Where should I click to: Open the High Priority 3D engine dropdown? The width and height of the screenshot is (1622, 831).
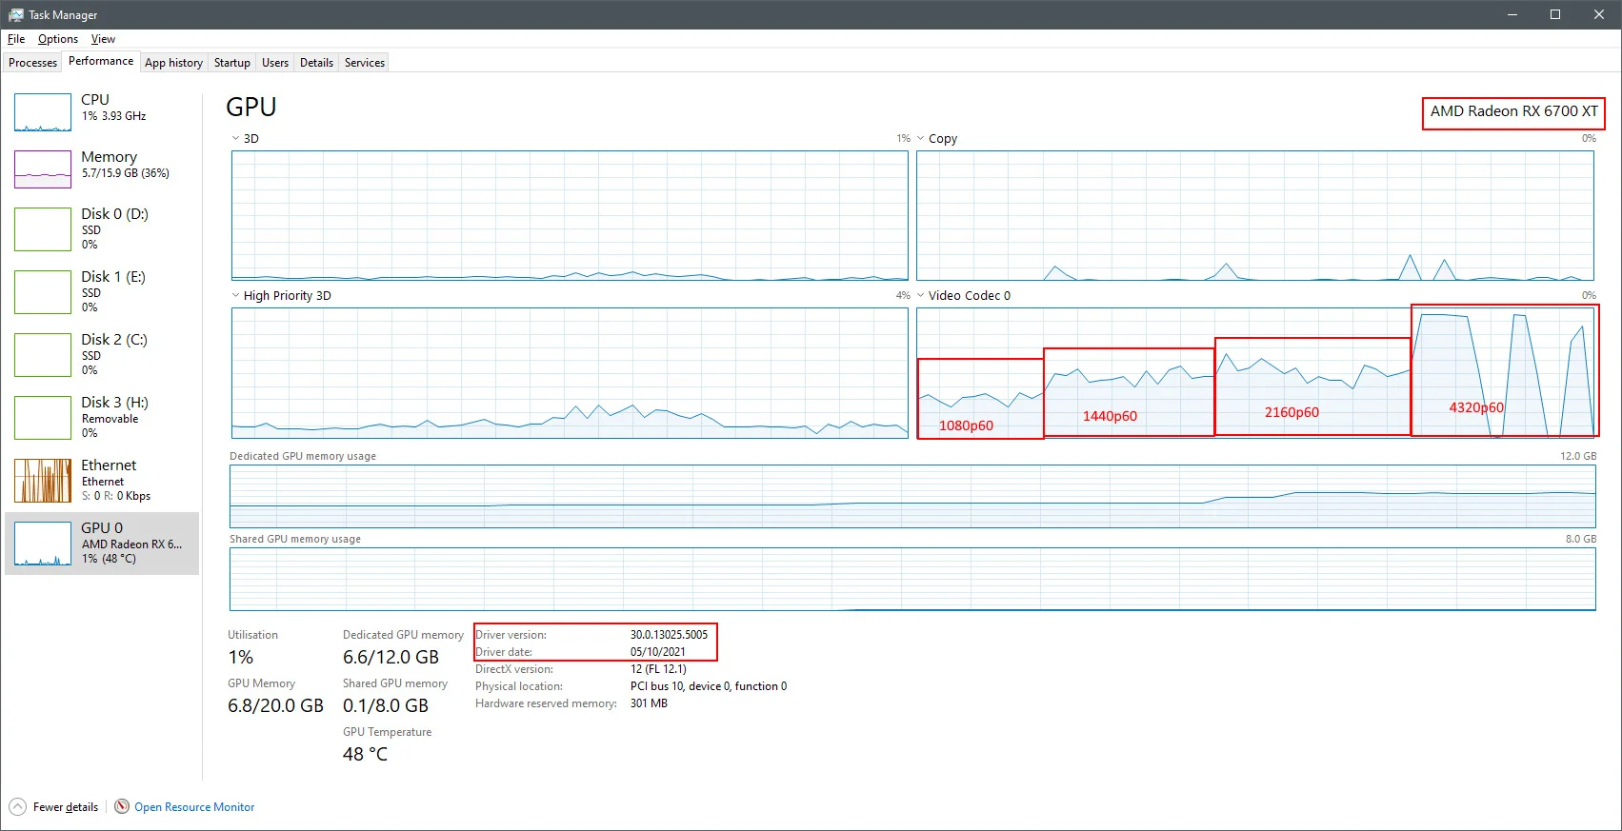click(235, 295)
